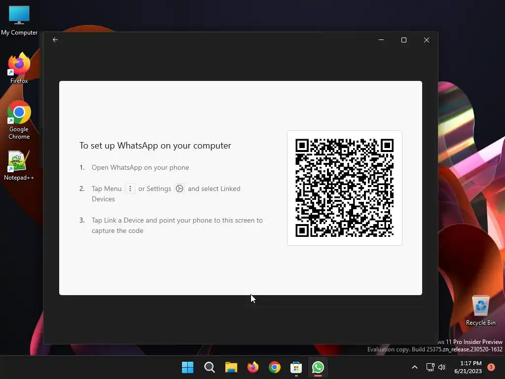Viewport: 505px width, 379px height.
Task: Click text "Open WhatsApp on your phone"
Action: click(x=140, y=168)
